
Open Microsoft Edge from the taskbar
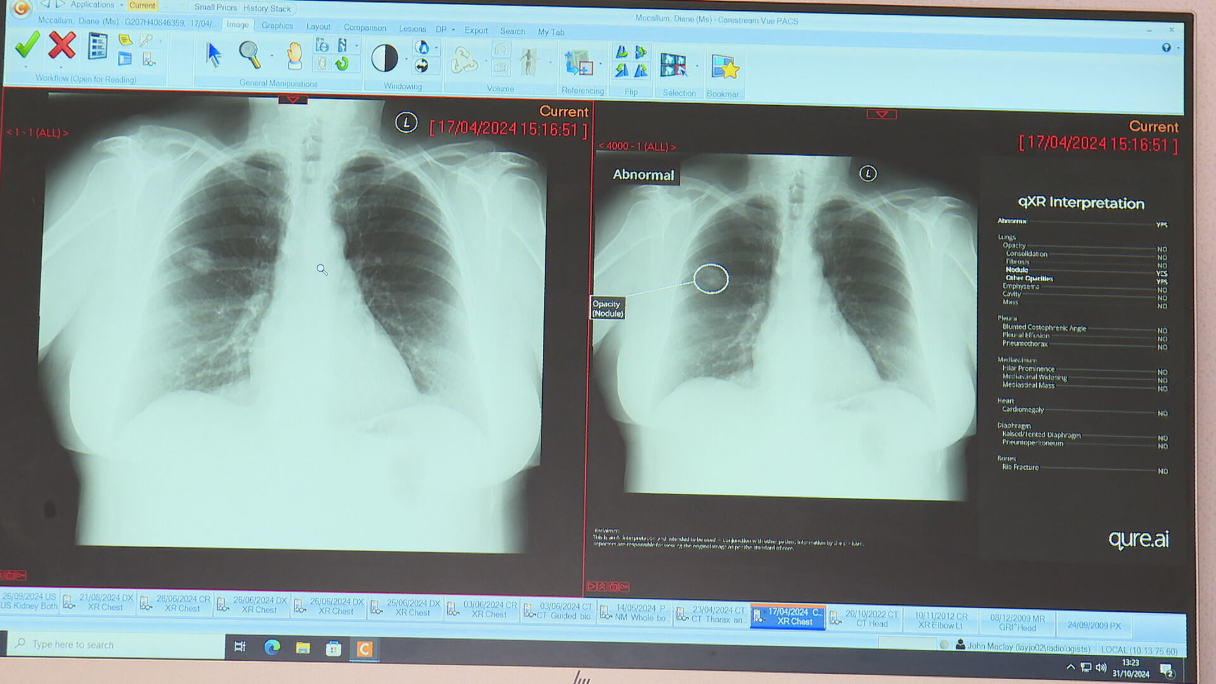pyautogui.click(x=272, y=647)
